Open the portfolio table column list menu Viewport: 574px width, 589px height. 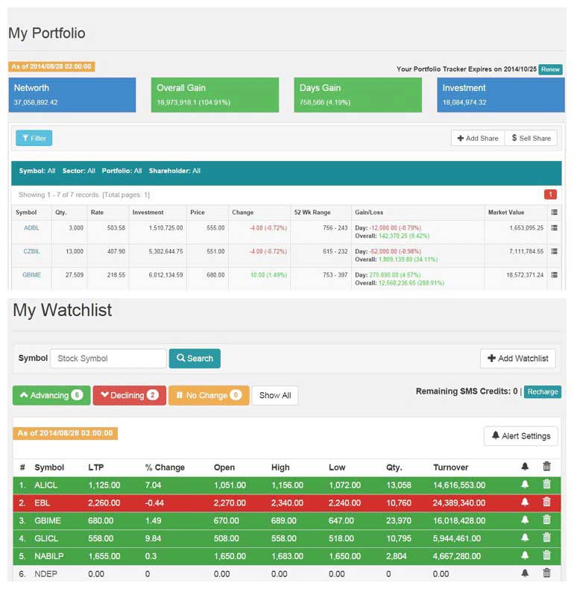[553, 212]
